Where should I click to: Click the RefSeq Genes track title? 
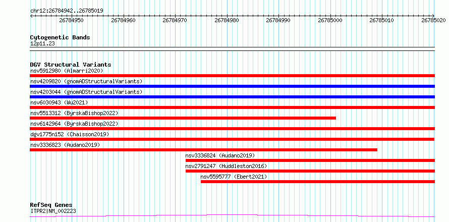coord(51,205)
